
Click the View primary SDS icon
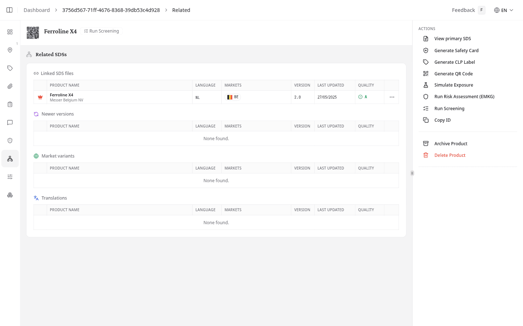pyautogui.click(x=426, y=39)
